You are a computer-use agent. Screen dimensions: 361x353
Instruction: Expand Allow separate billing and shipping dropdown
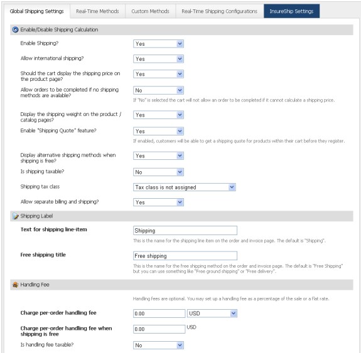pos(158,203)
